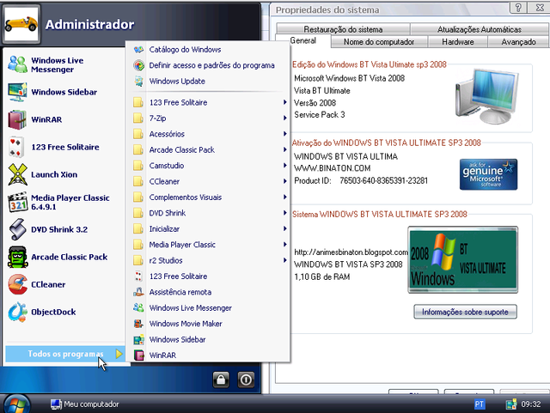This screenshot has width=550, height=413.
Task: Click WWW.BINATON.COM text
Action: tap(333, 168)
